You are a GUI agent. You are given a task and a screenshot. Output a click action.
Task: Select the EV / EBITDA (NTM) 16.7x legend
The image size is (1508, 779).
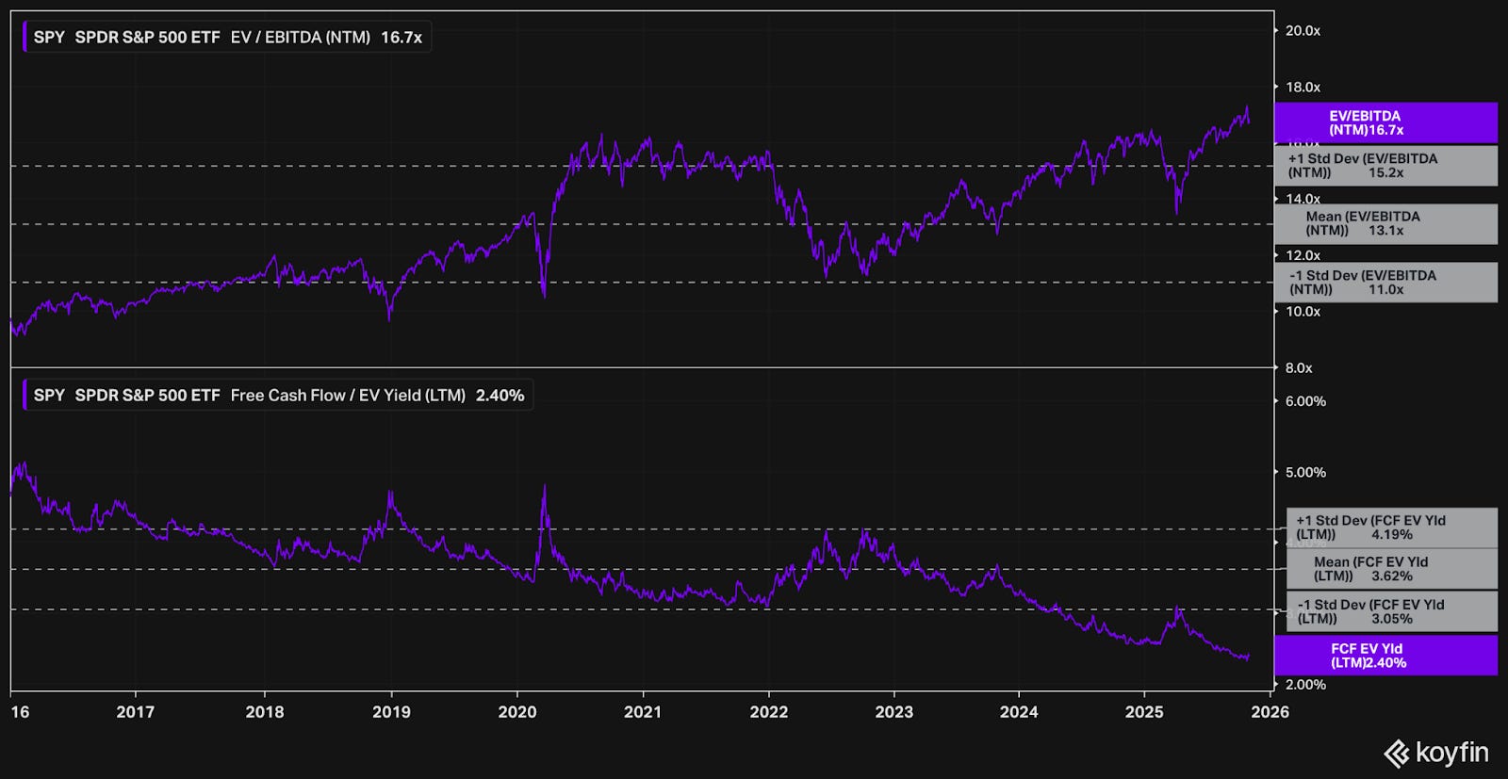pos(226,38)
